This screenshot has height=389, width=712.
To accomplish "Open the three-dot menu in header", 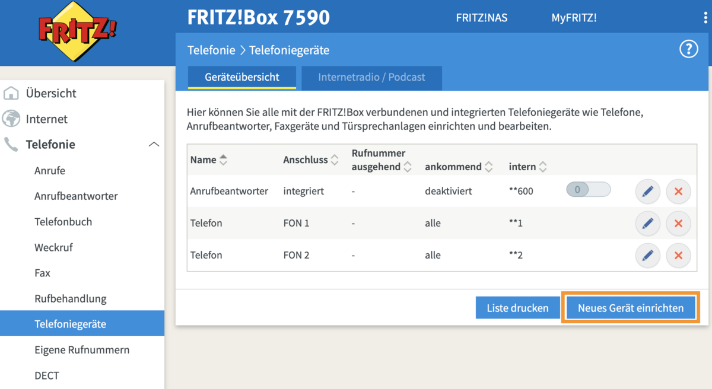I will pos(705,18).
